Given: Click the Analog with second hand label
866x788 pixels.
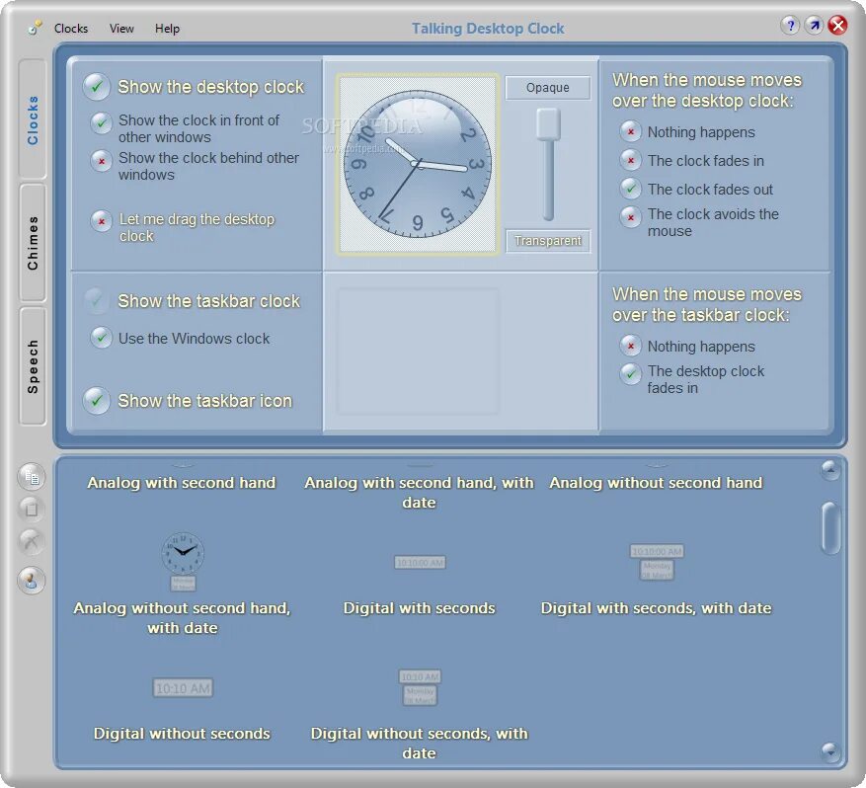Looking at the screenshot, I should coord(182,483).
